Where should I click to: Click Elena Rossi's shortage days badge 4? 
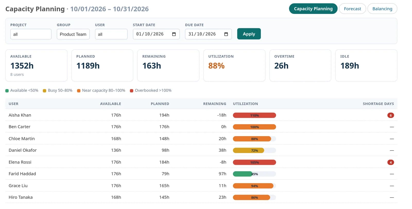pyautogui.click(x=390, y=162)
